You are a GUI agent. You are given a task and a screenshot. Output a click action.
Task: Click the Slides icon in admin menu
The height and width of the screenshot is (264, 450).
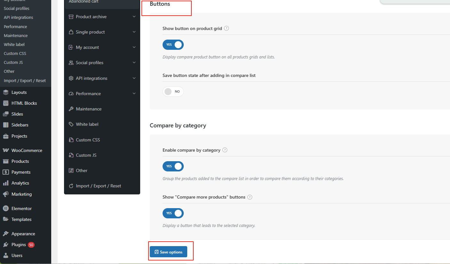coord(6,114)
